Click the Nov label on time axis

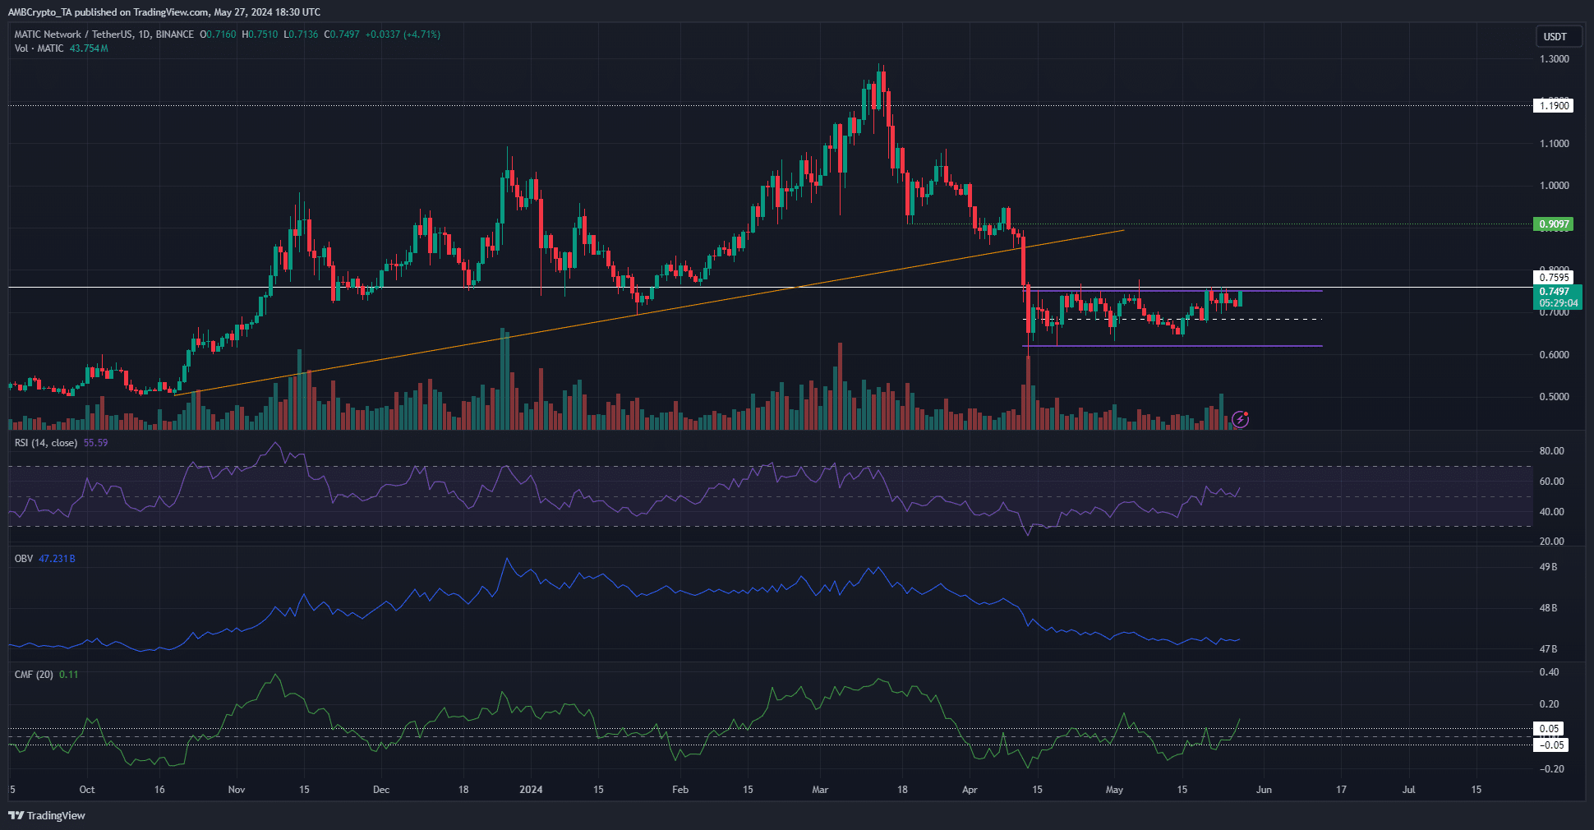tap(237, 790)
